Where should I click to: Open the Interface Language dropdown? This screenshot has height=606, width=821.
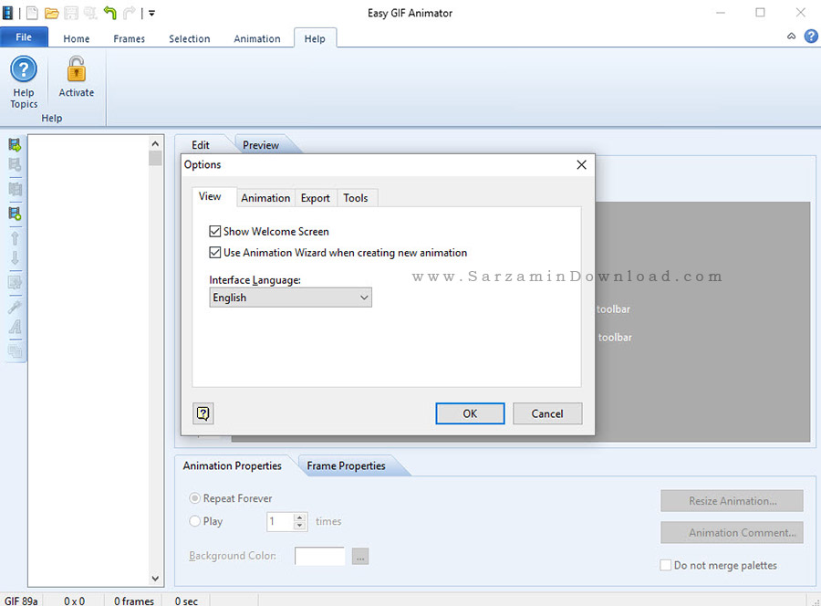pyautogui.click(x=291, y=298)
